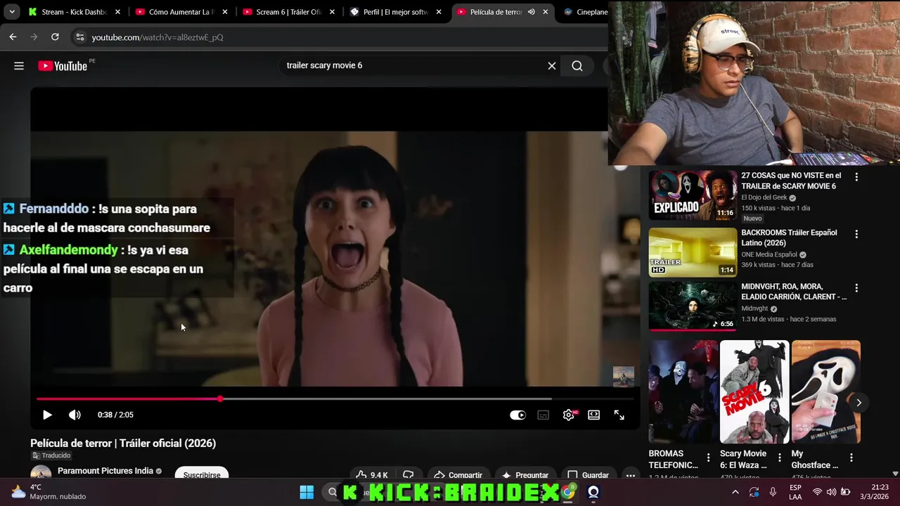Screen dimensions: 900x506
Task: Toggle subtitles/closed captions button
Action: tap(543, 415)
